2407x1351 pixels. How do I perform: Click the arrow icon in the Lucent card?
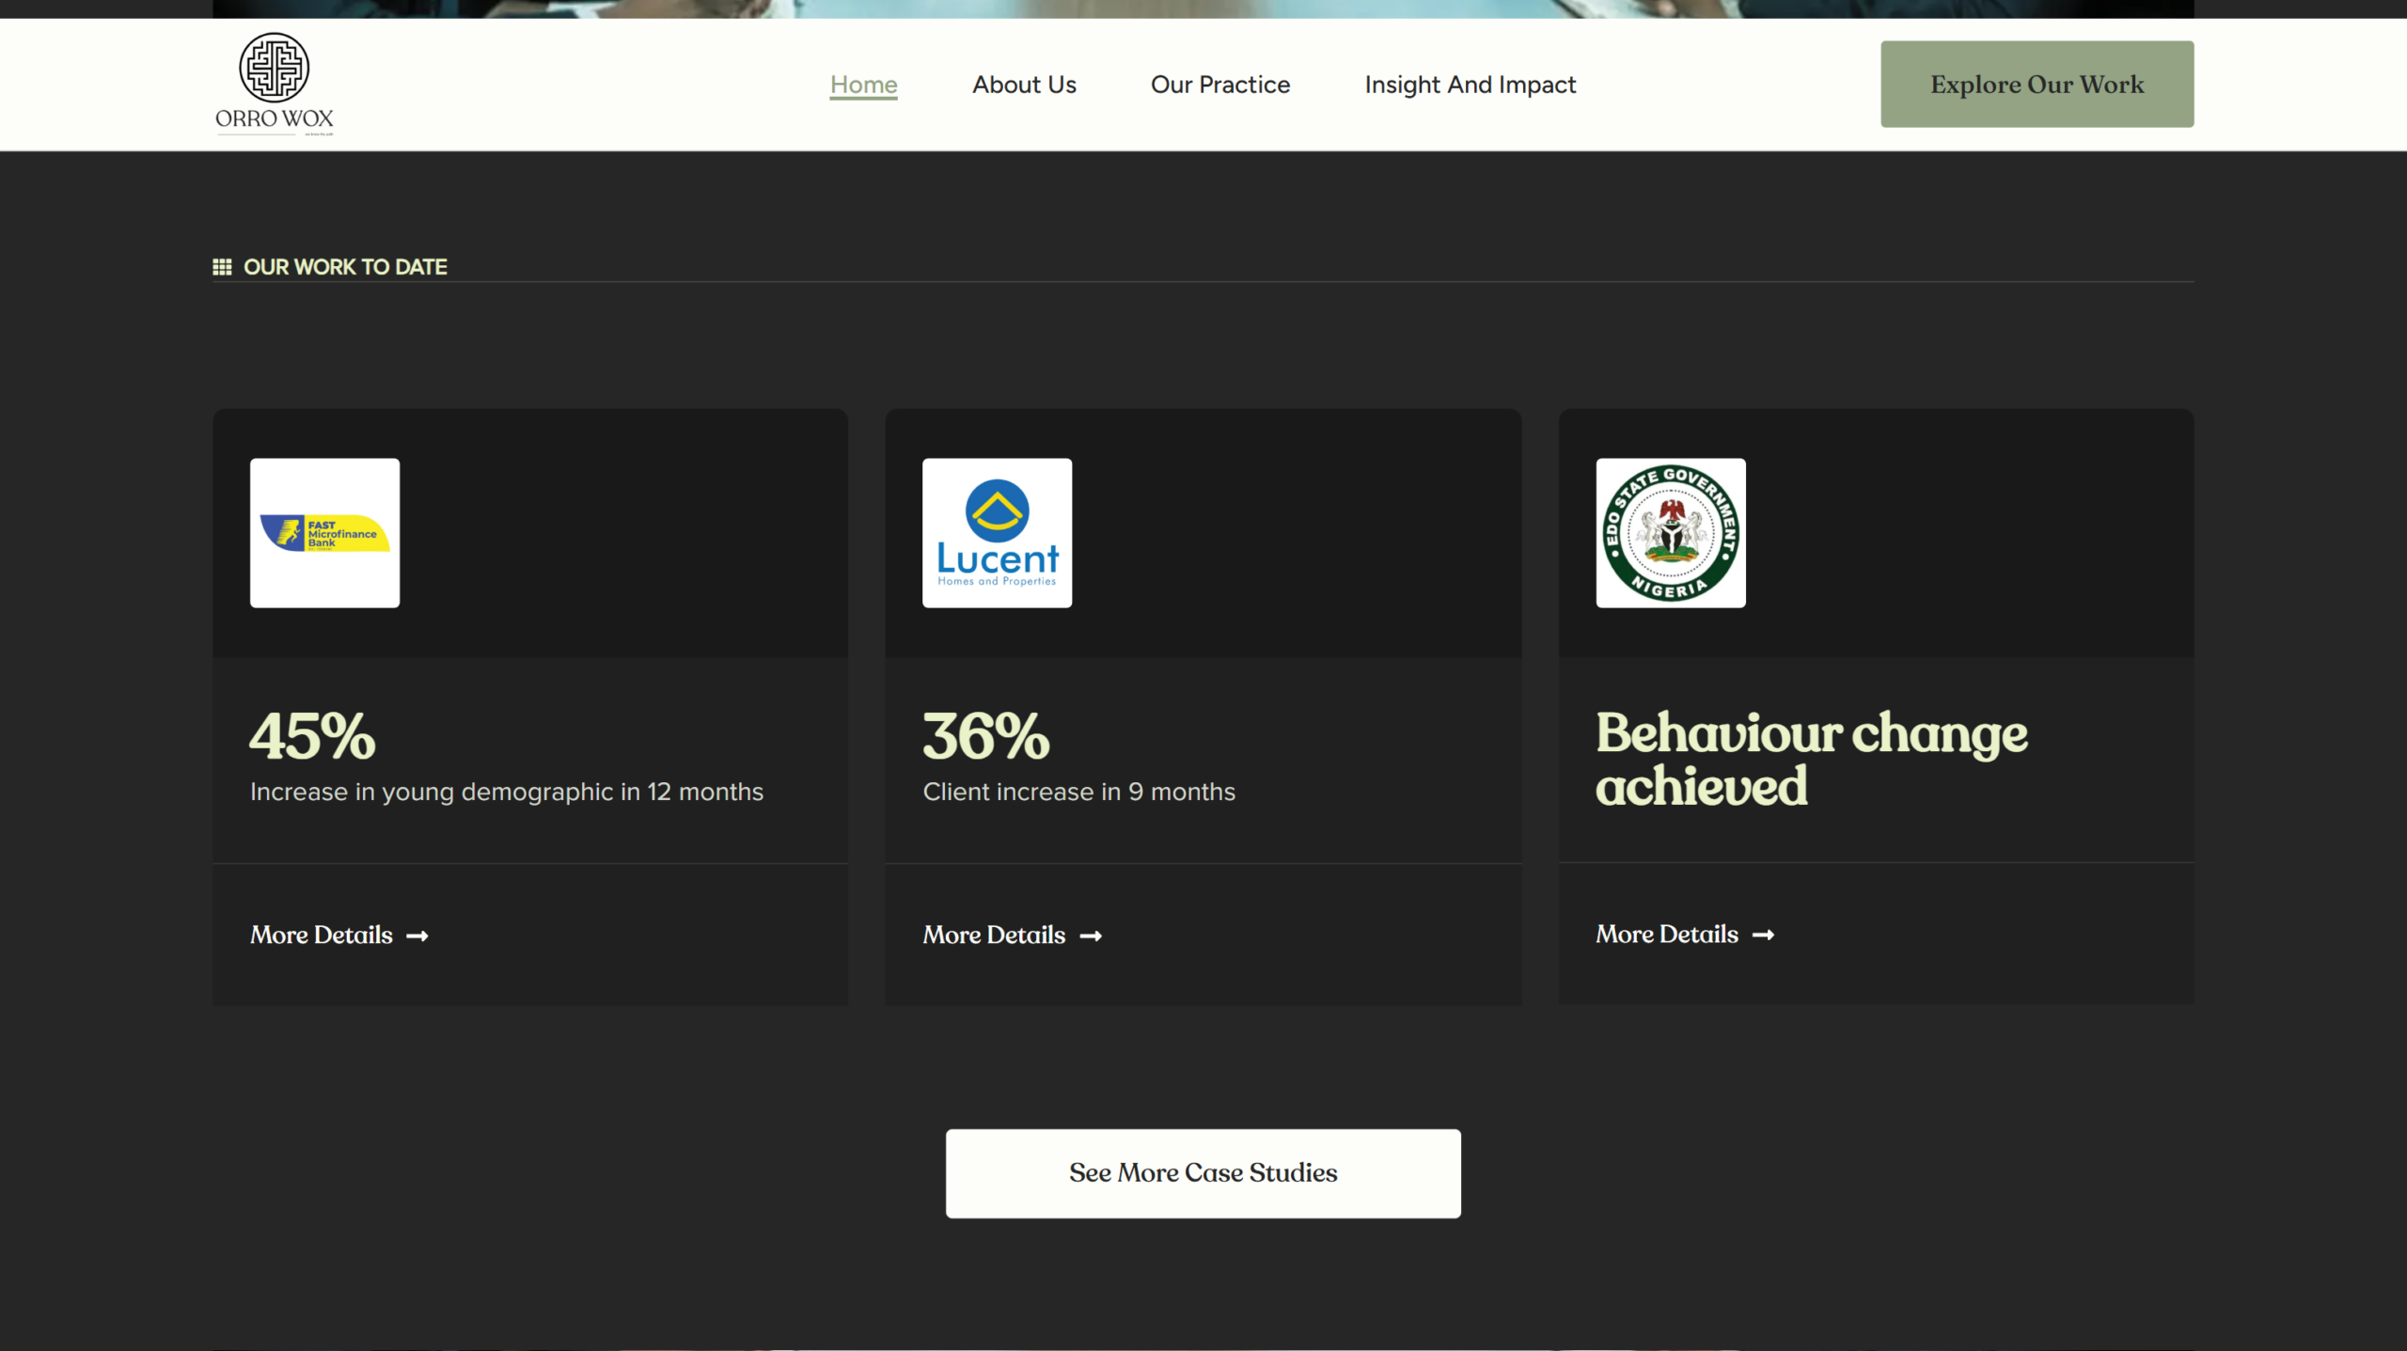coord(1091,935)
